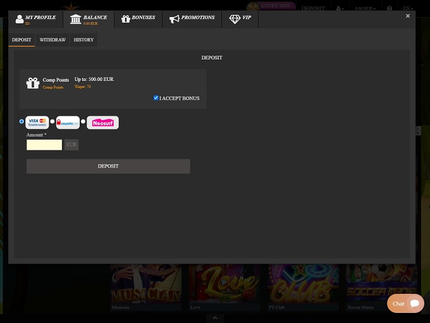Screen dimensions: 430x323
Task: Open the My Profile section
Action: click(x=35, y=19)
